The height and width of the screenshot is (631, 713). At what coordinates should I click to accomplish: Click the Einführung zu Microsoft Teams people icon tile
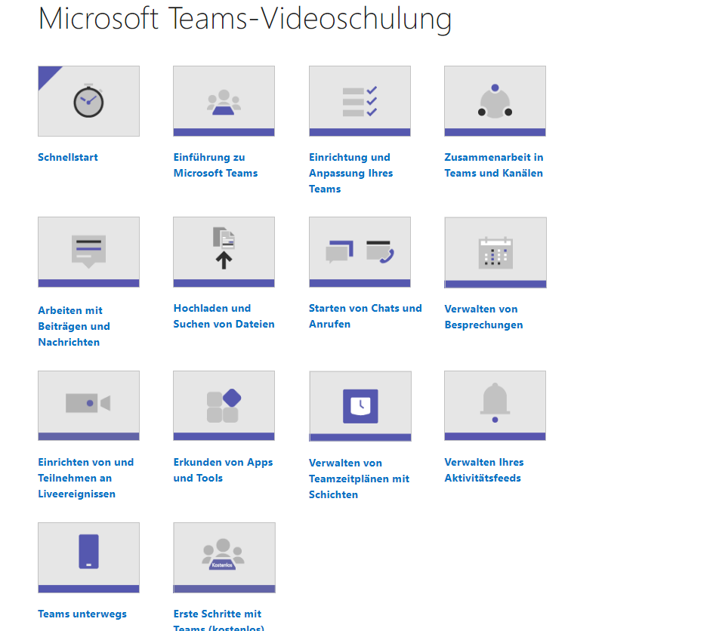point(224,101)
